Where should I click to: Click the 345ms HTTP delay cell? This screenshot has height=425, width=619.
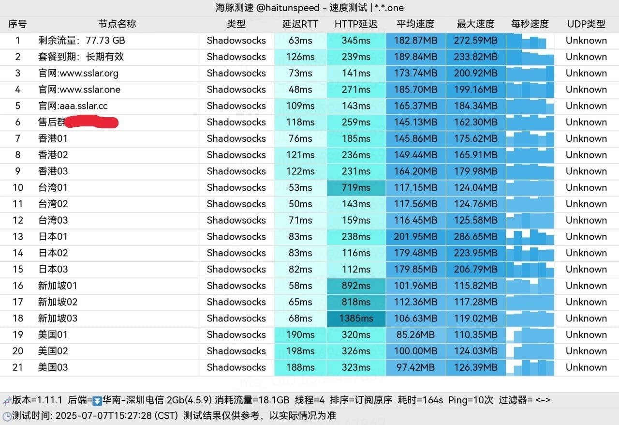pyautogui.click(x=356, y=41)
